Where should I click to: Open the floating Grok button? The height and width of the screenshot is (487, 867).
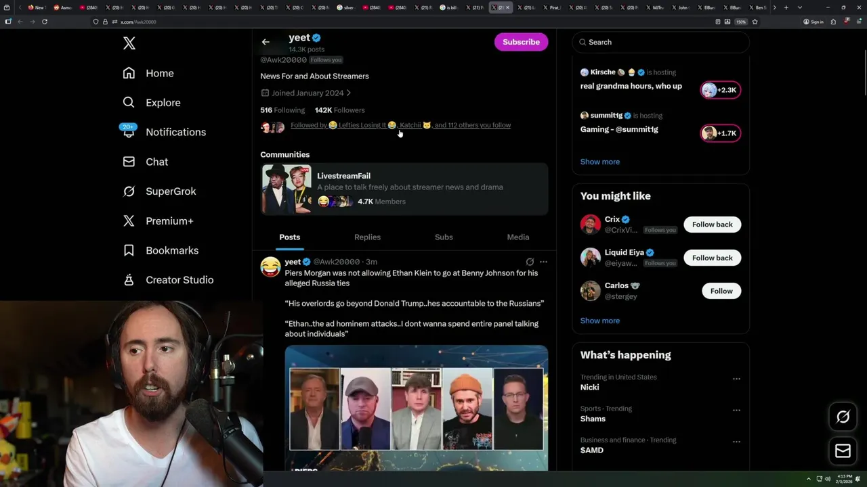(x=843, y=417)
